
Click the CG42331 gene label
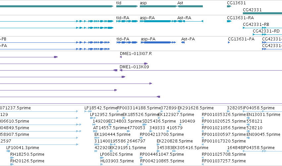(252, 10)
